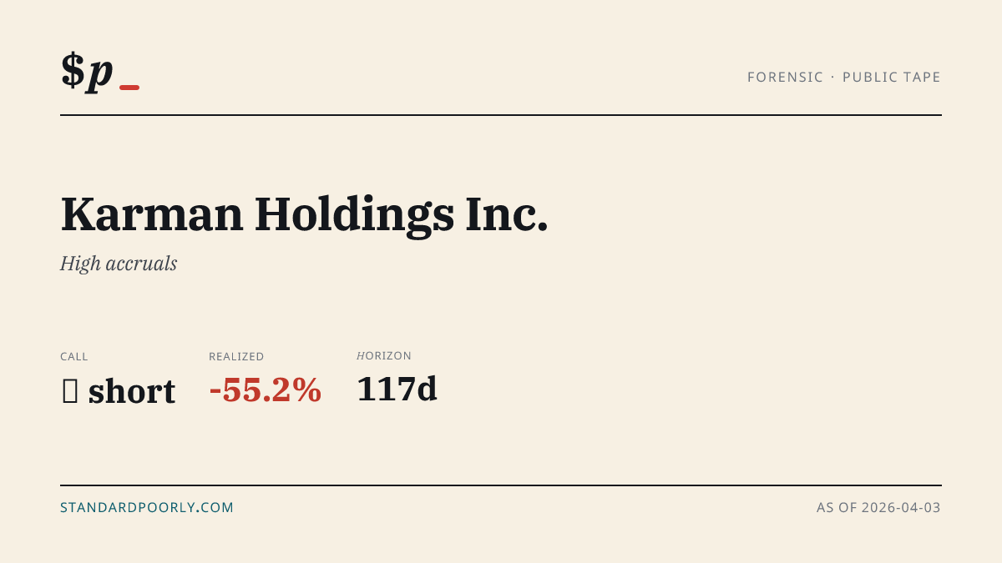Click the $p logo
Image resolution: width=1002 pixels, height=563 pixels.
coord(87,72)
